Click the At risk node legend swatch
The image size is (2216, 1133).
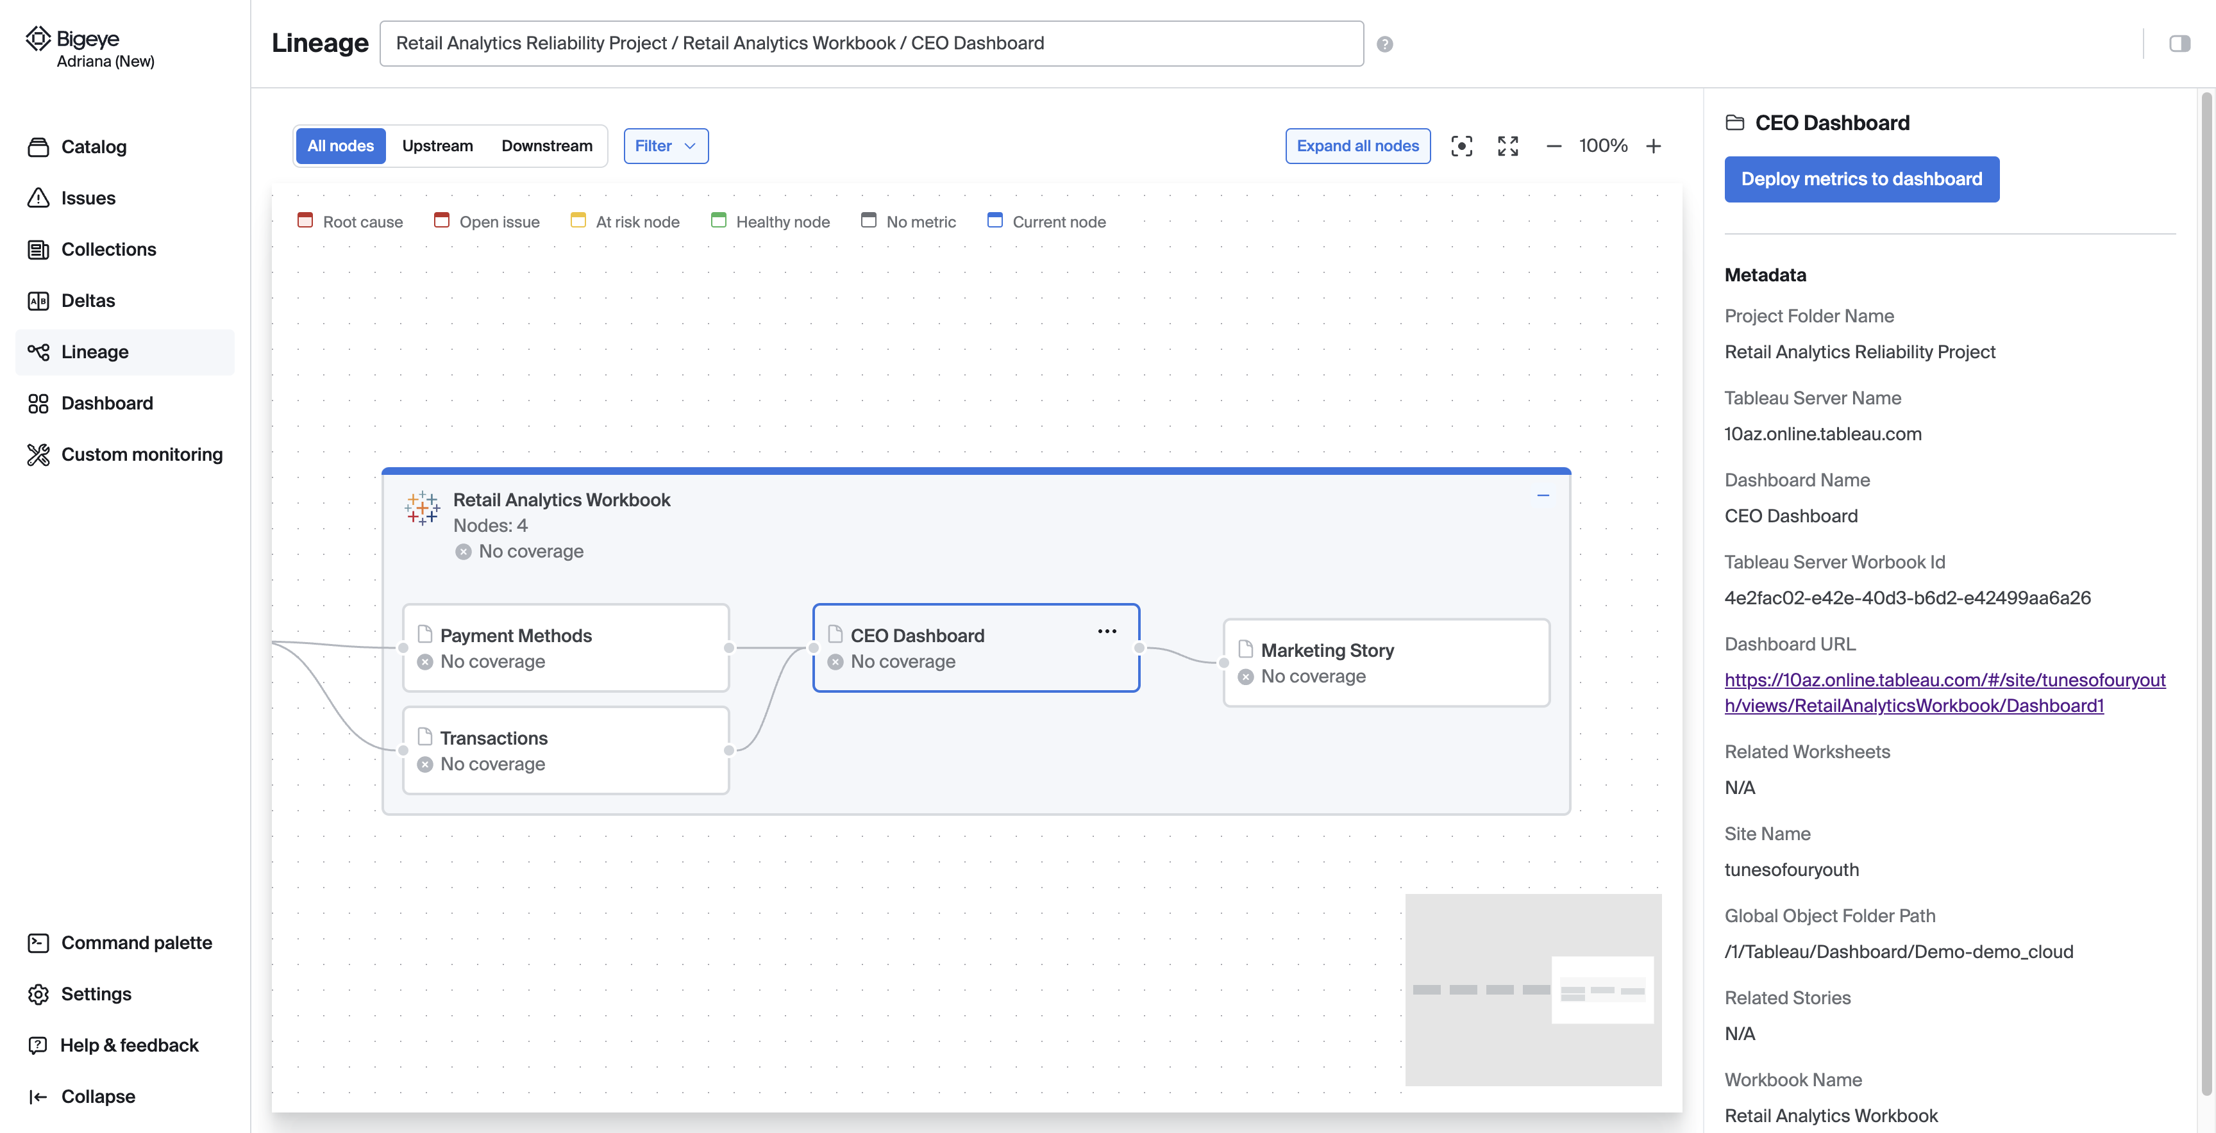(578, 220)
